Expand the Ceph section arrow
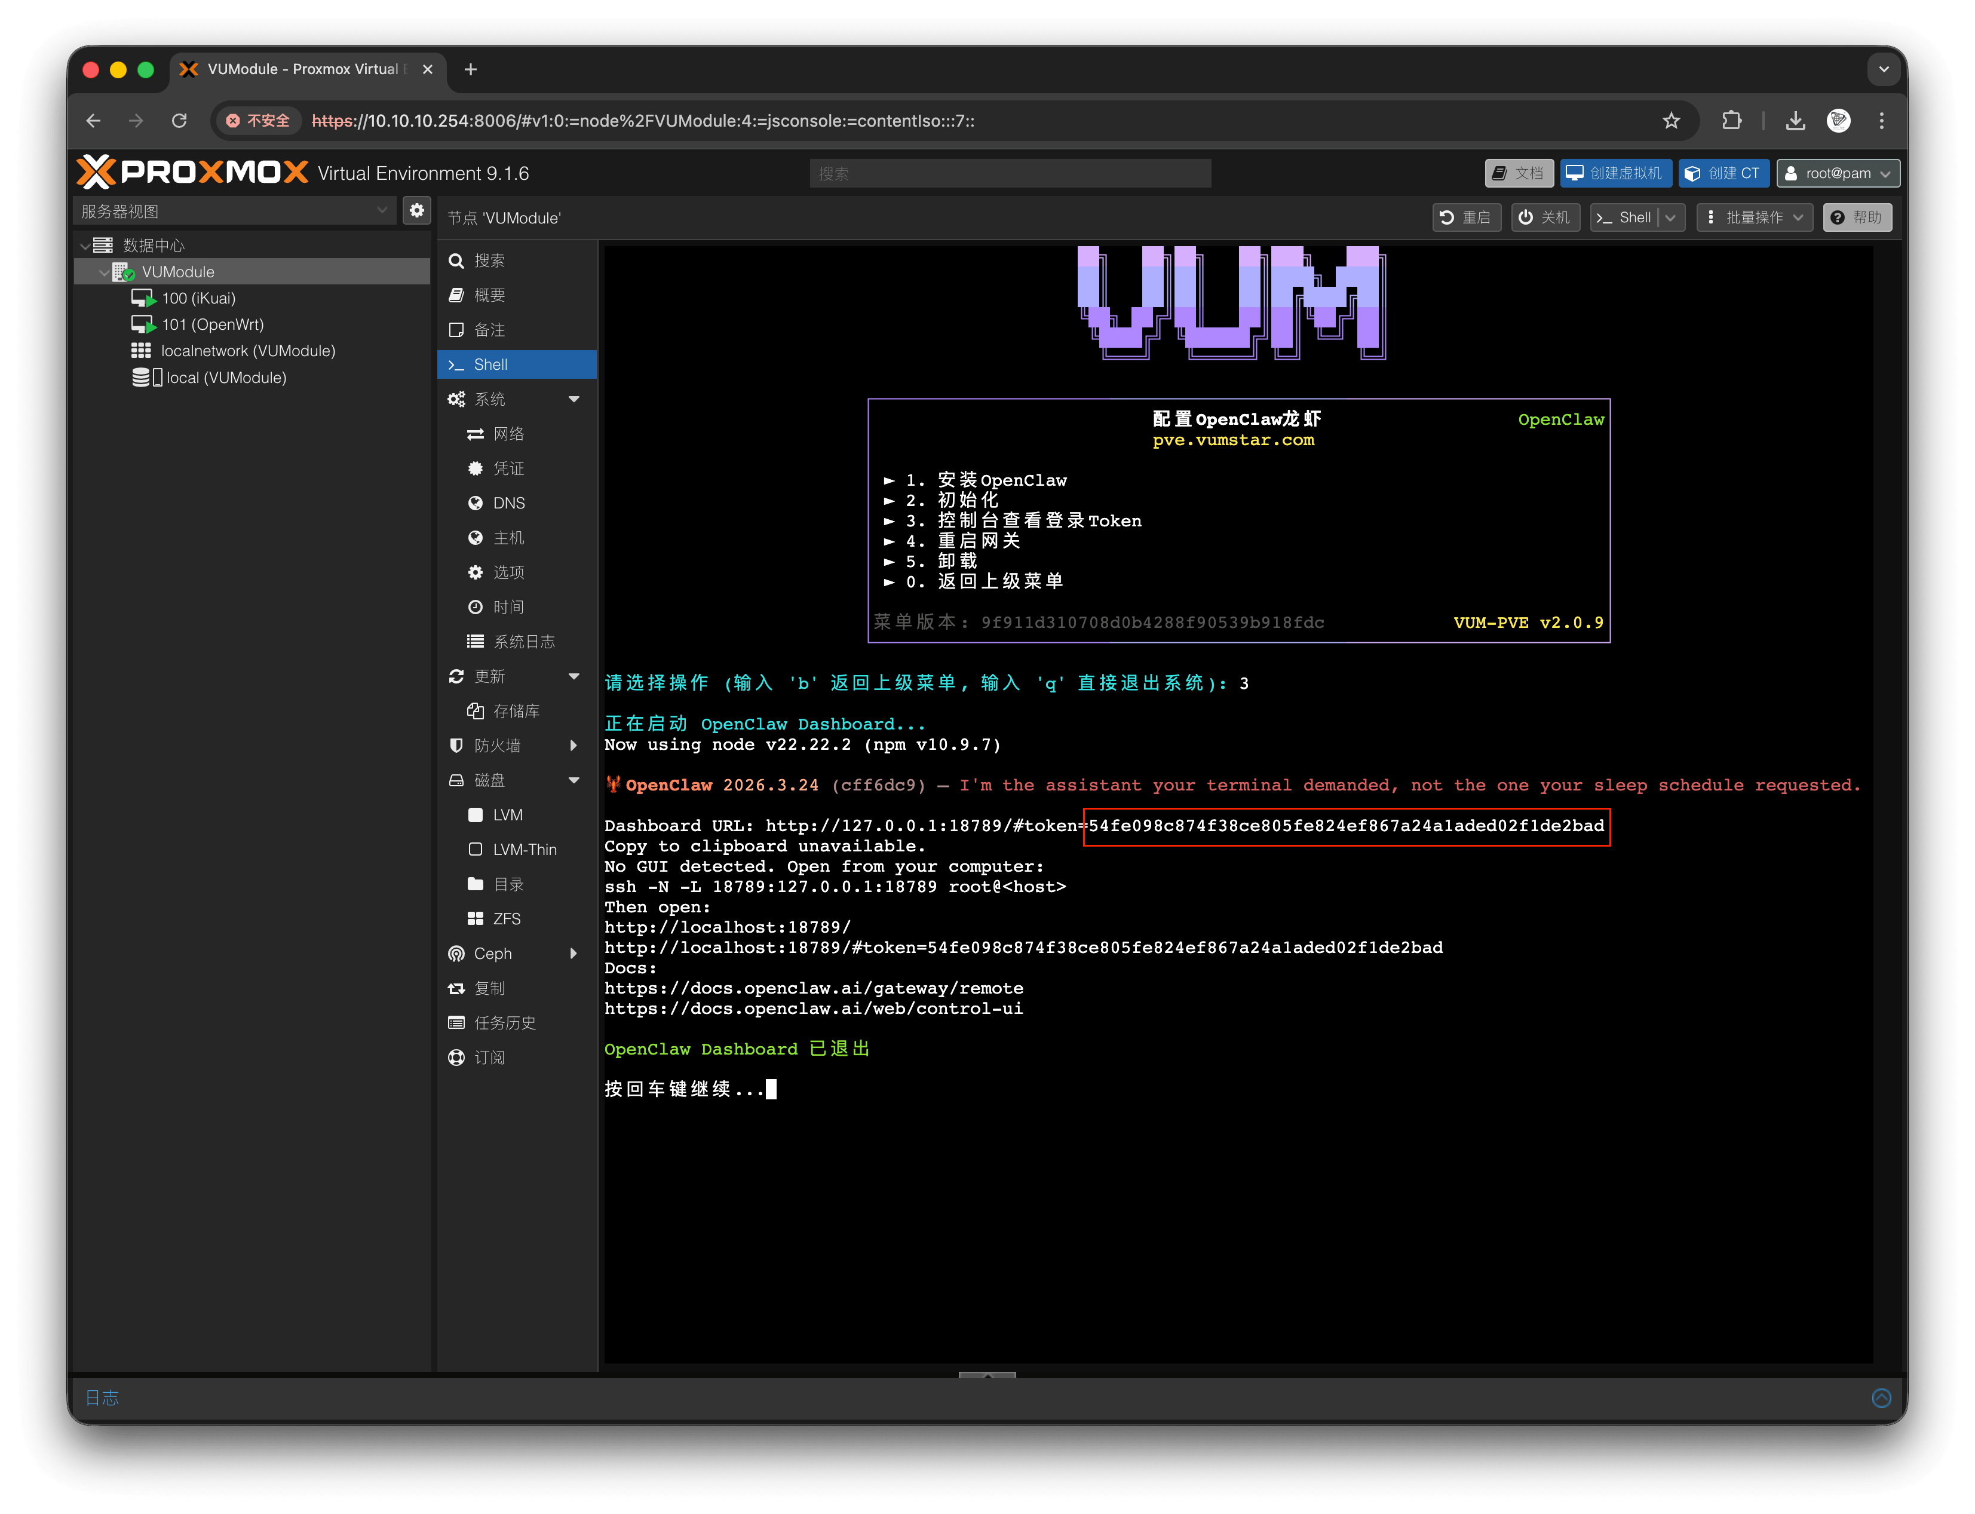 [574, 954]
